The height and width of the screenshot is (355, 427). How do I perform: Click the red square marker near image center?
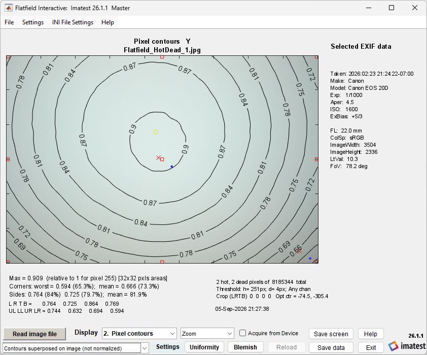point(162,159)
